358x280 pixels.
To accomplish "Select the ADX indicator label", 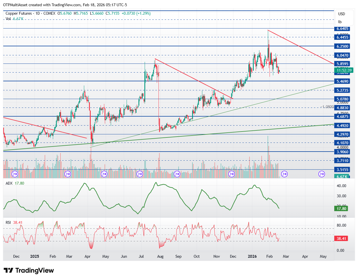I will (x=9, y=183).
